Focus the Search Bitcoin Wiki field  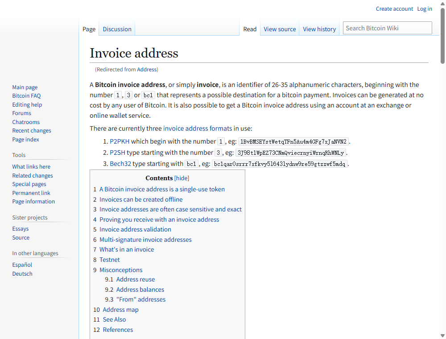coord(387,28)
